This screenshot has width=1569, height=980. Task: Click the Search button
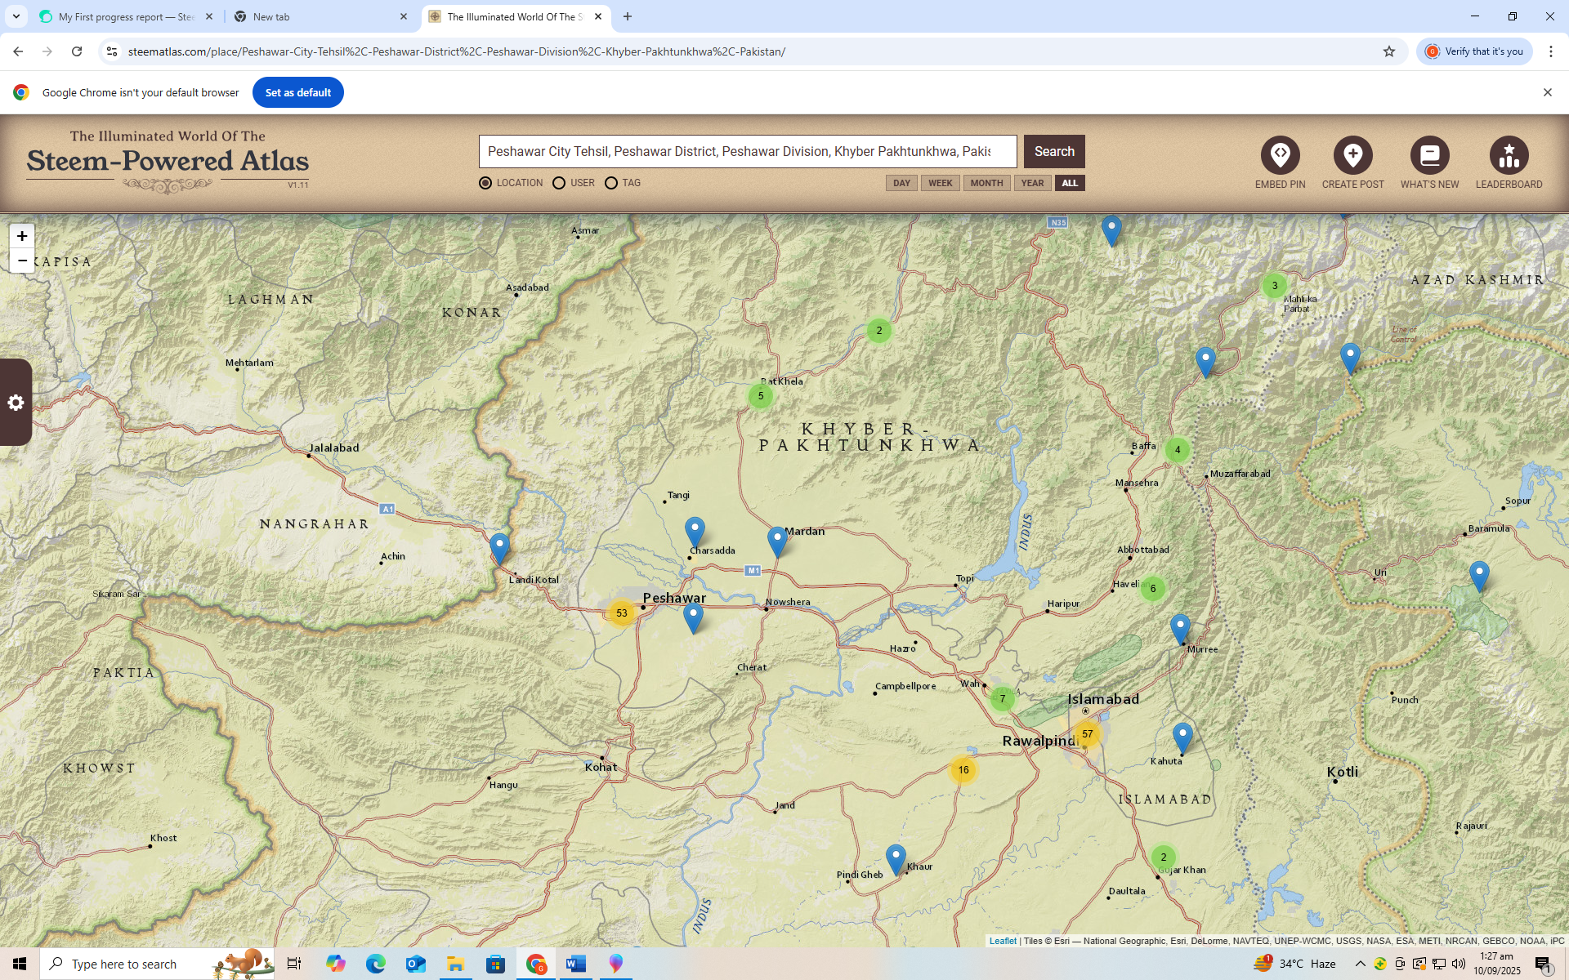pyautogui.click(x=1054, y=151)
